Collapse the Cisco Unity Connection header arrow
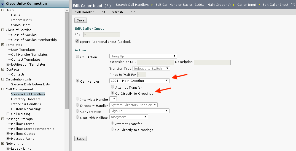The height and width of the screenshot is (151, 296). click(x=2, y=4)
